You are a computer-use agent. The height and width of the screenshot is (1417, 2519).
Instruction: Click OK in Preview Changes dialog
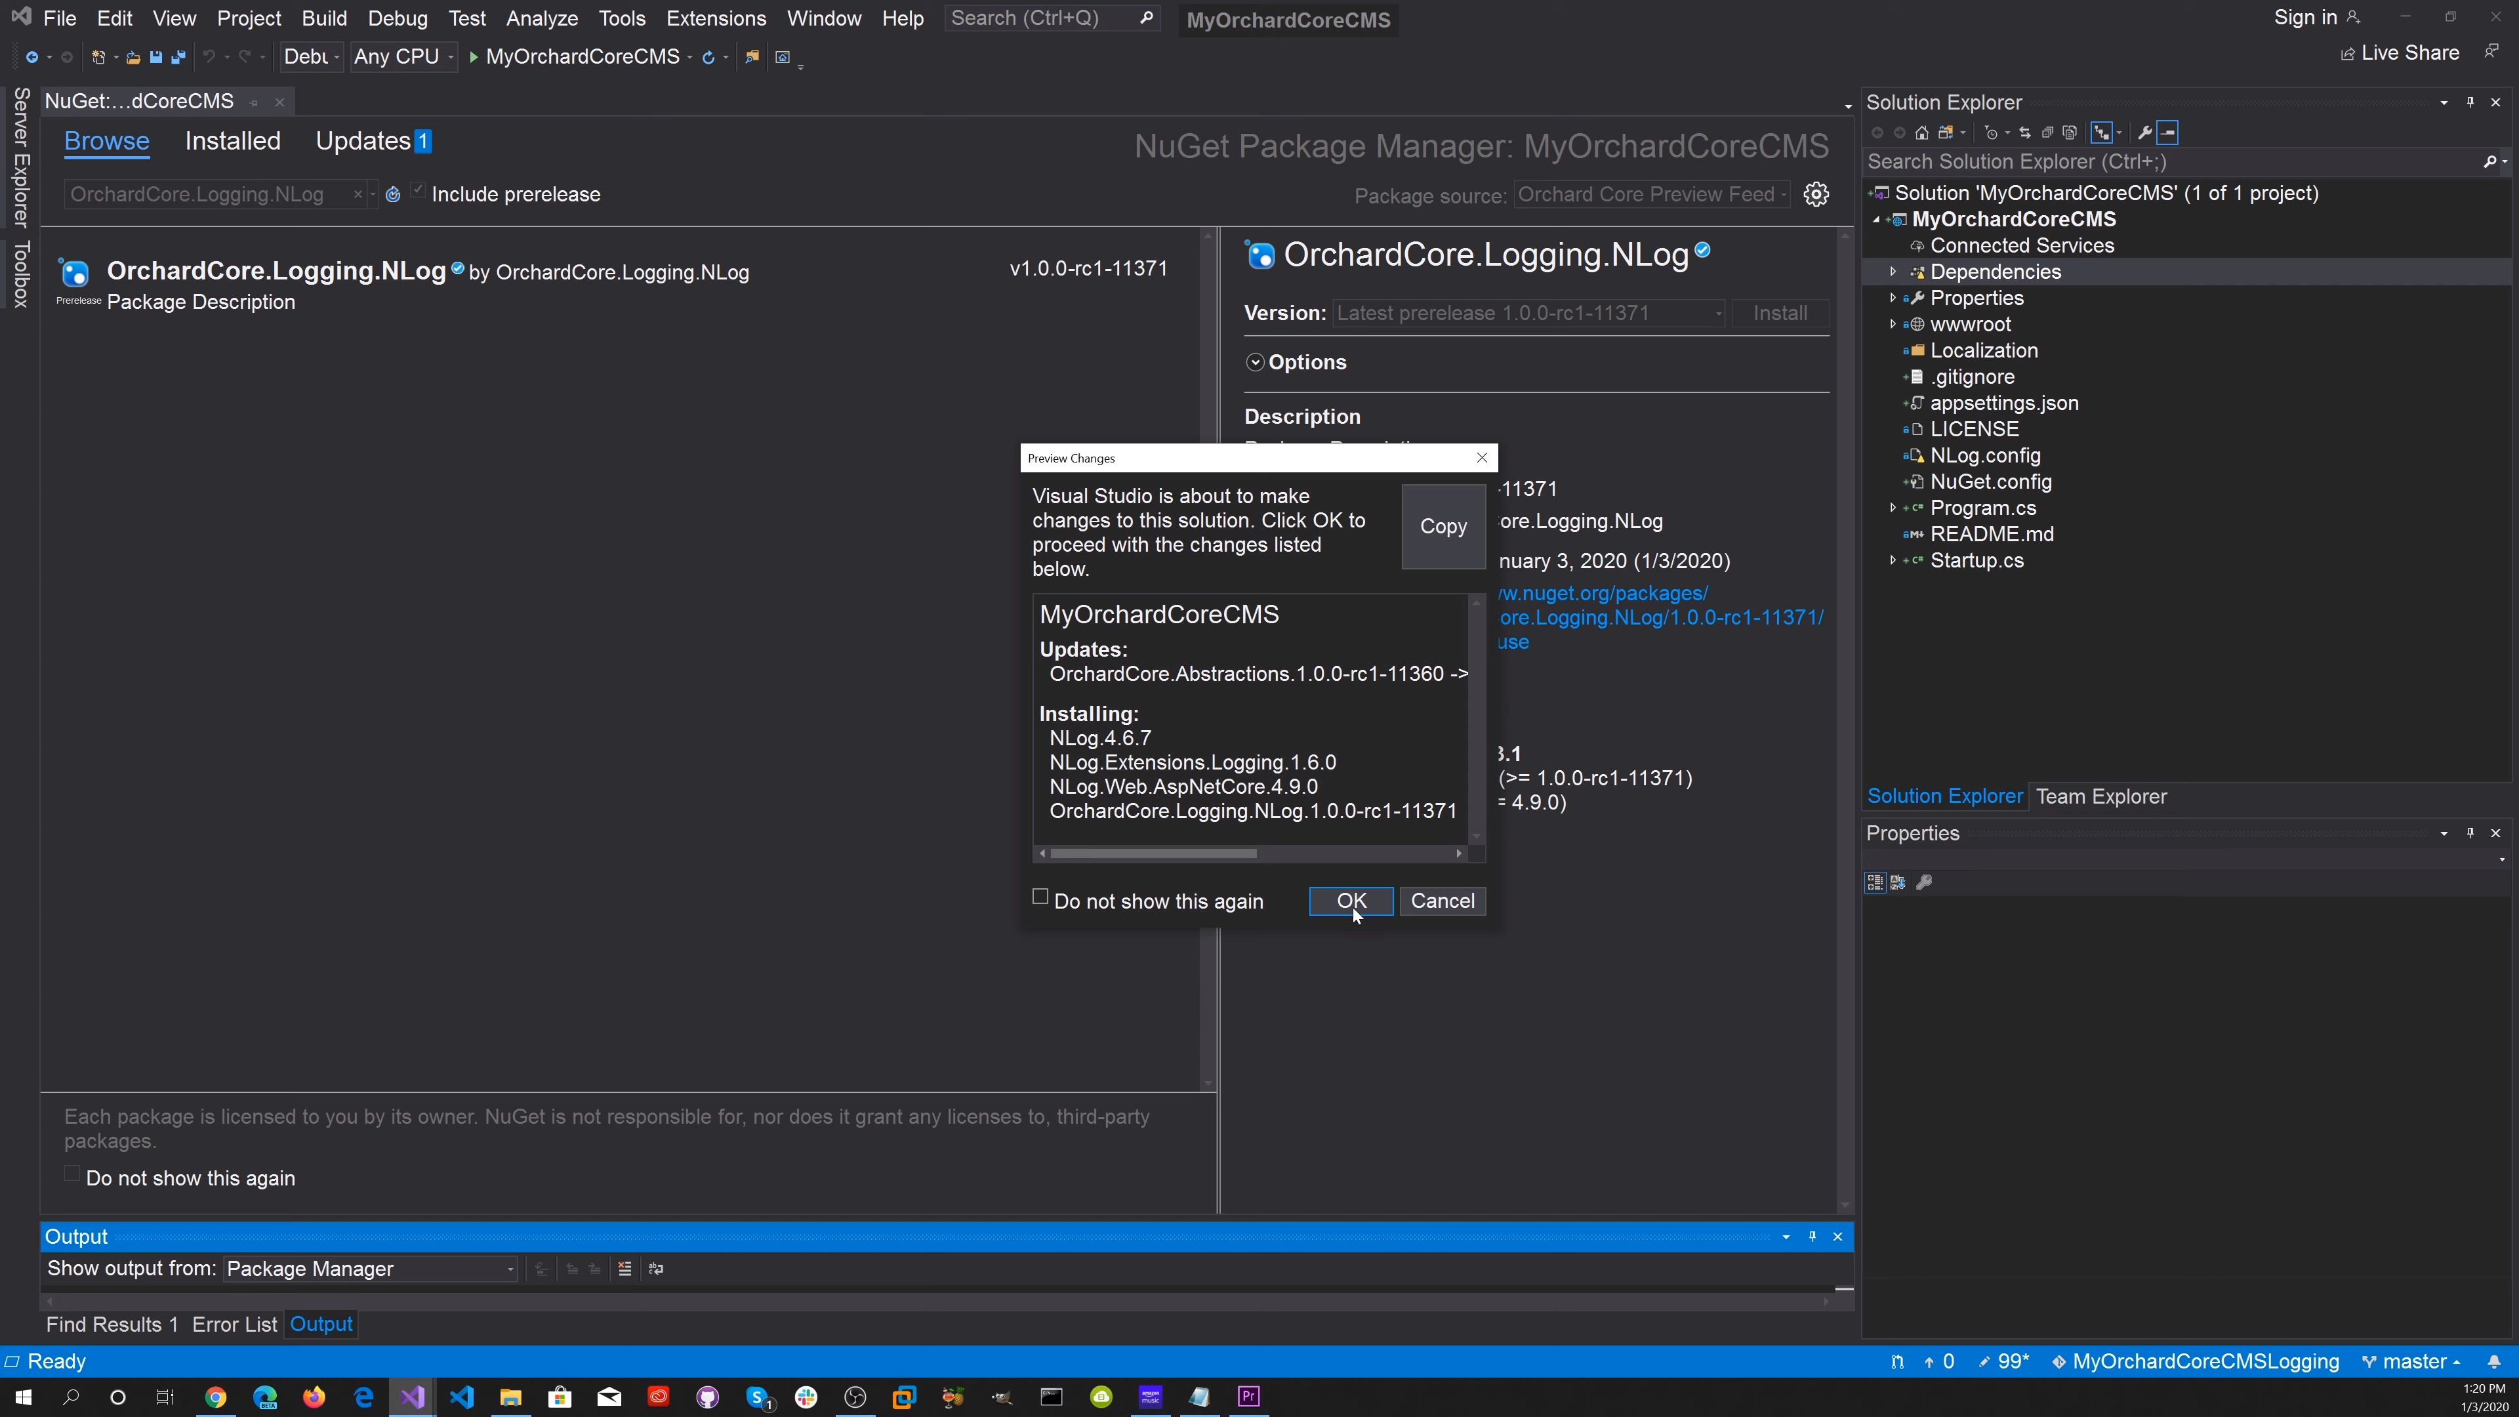(x=1351, y=901)
